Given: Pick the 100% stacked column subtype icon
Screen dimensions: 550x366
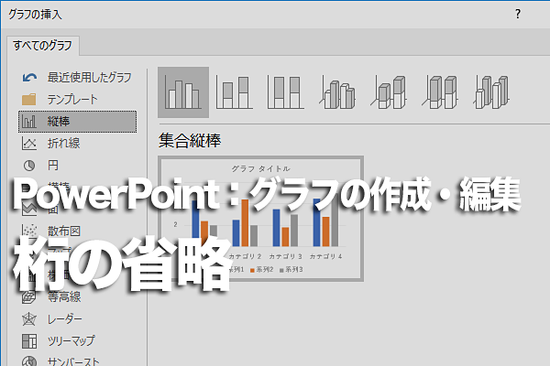Looking at the screenshot, I should coord(285,92).
